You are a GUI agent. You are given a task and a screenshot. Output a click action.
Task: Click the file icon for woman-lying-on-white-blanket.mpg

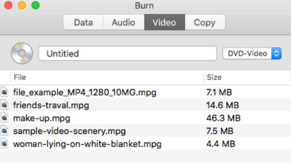coord(4,143)
